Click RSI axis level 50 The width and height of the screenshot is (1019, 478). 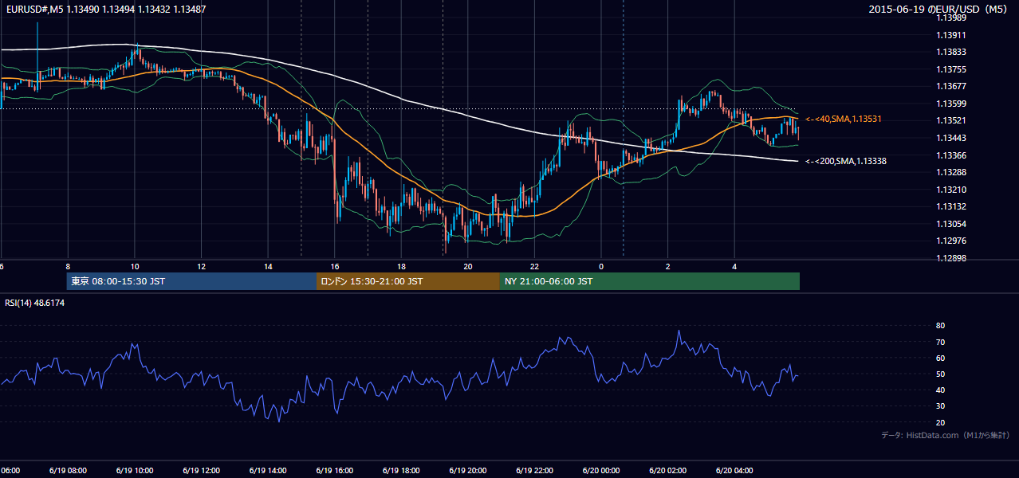point(940,374)
